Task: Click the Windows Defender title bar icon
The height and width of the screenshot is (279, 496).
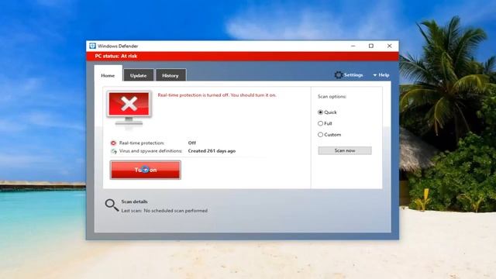Action: point(92,46)
